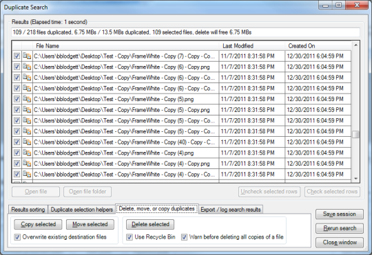Click the file icon for Copy (4) - Copy - Co... row
372x255 pixels.
tap(27, 175)
